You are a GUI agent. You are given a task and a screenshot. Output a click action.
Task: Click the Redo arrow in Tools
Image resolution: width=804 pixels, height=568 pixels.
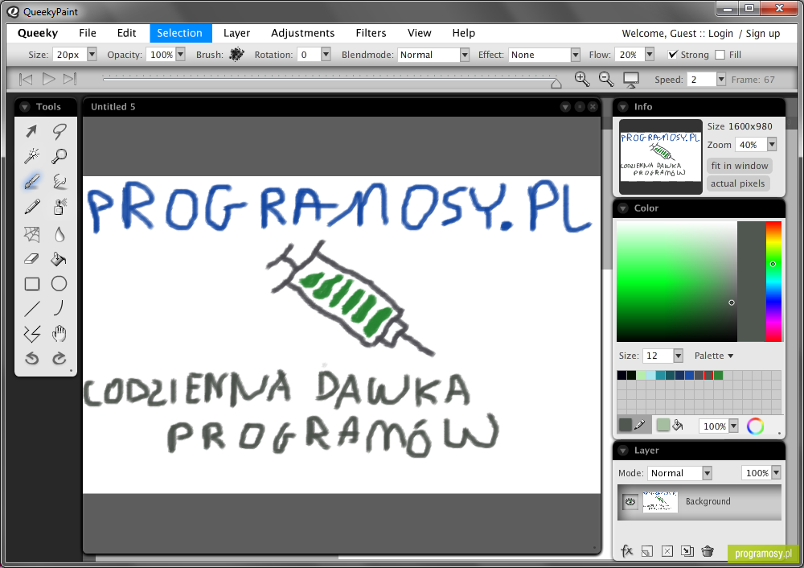coord(59,358)
